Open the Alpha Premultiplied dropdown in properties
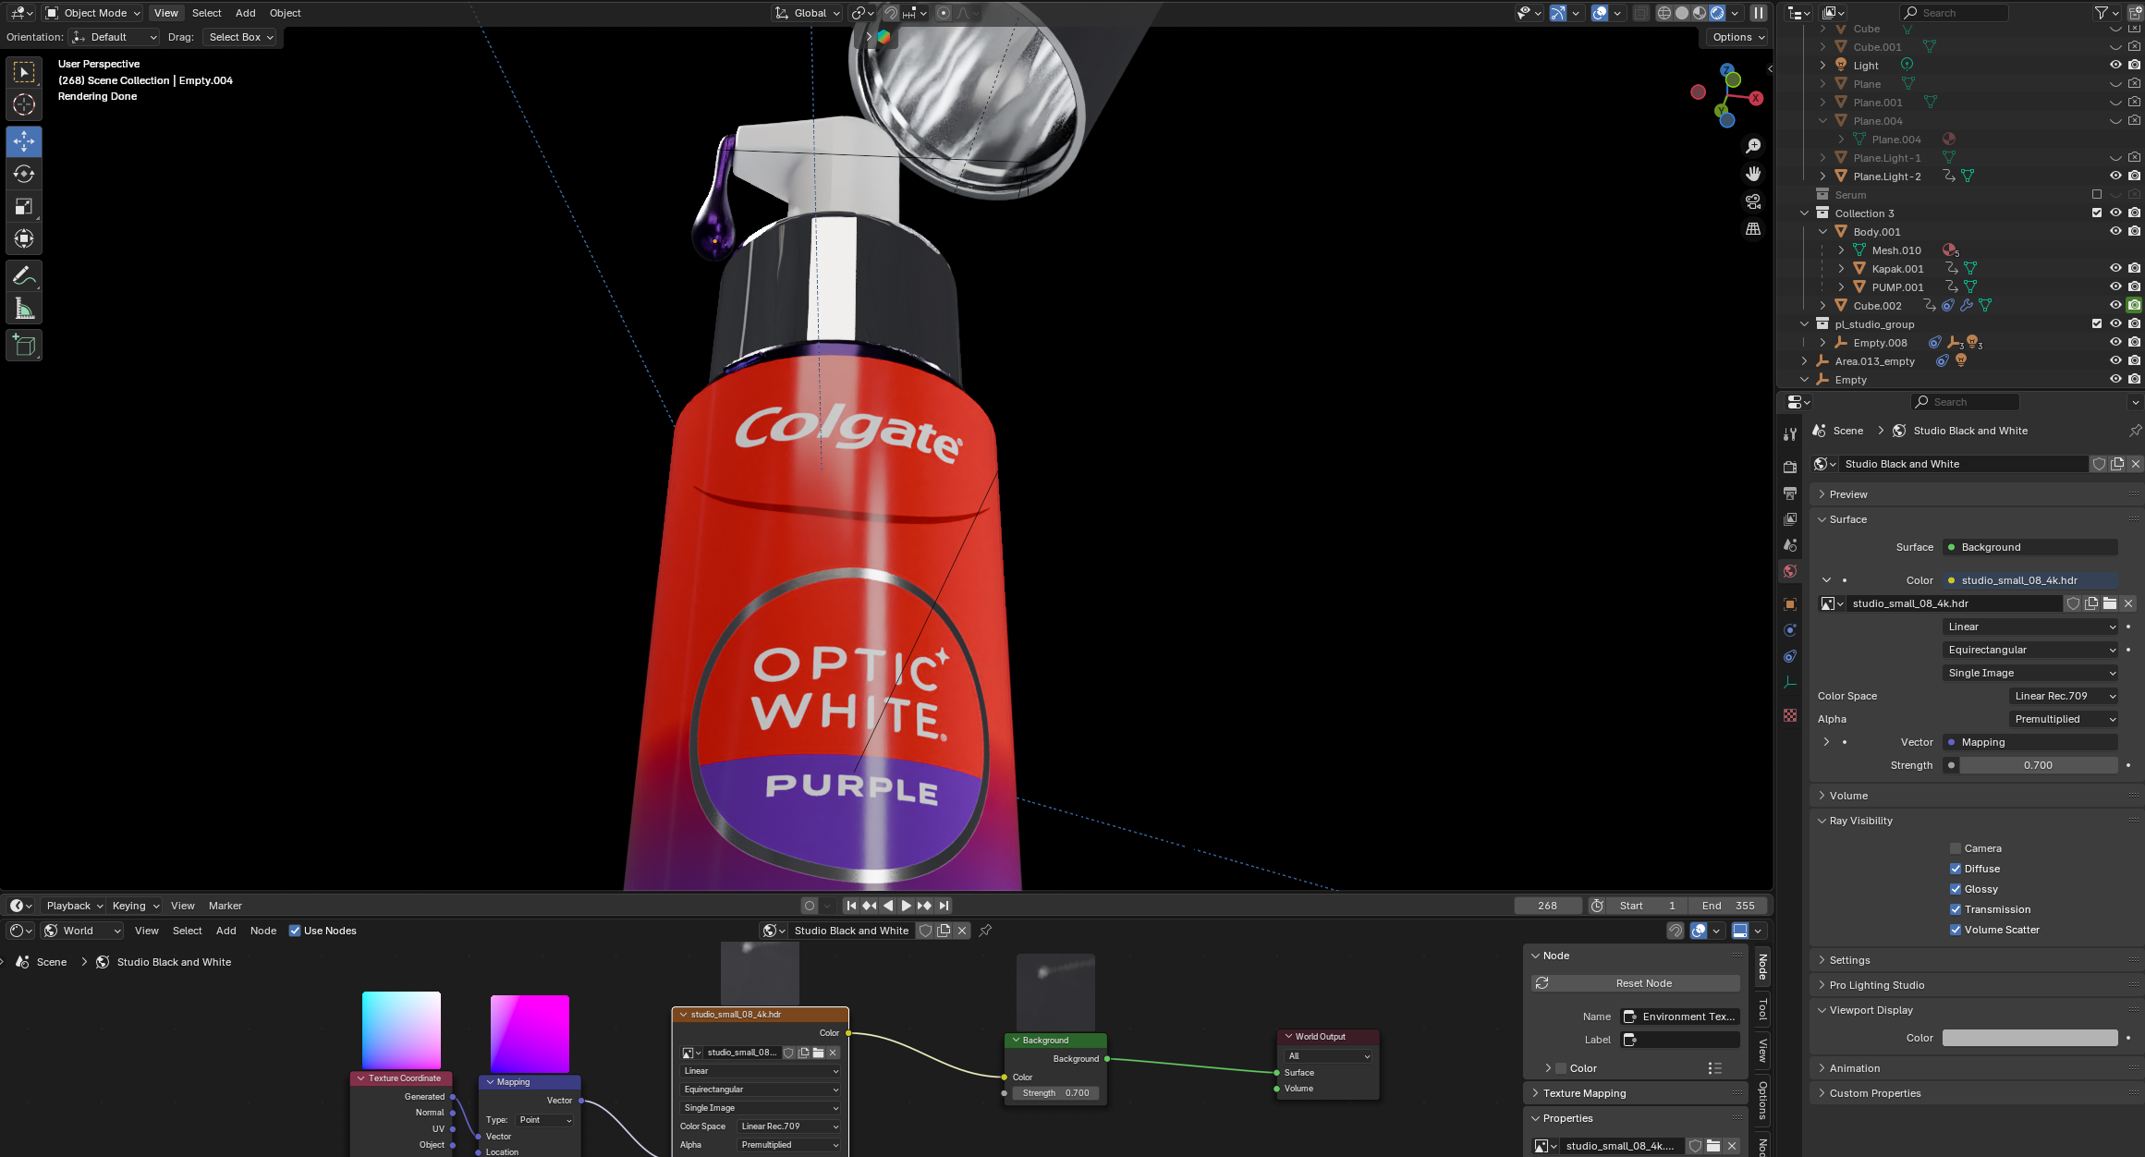 coord(2064,719)
